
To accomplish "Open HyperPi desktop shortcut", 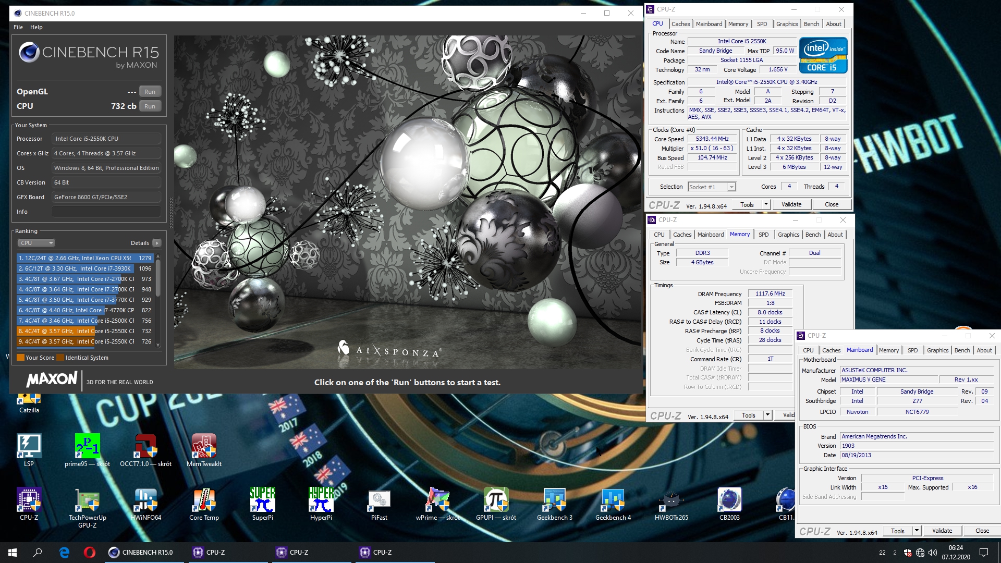I will click(321, 504).
